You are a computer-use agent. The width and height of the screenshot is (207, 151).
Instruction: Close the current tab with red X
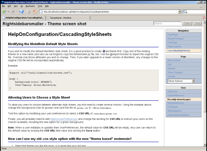point(204,18)
